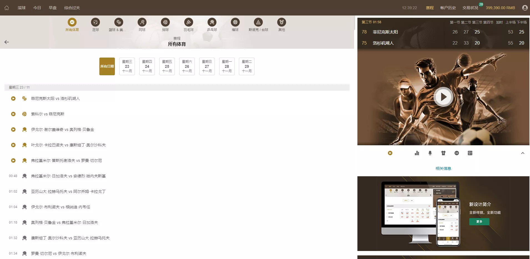This screenshot has height=259, width=530.
Task: Open the user account profile icon
Action: (524, 8)
